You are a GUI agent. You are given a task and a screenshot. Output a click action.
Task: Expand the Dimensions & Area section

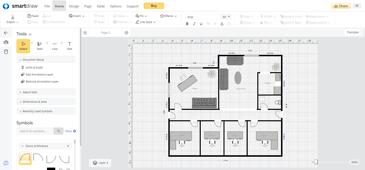(x=46, y=101)
